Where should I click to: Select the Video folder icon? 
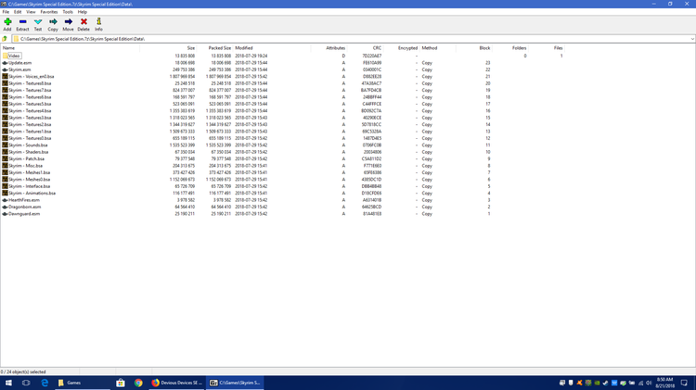click(6, 56)
